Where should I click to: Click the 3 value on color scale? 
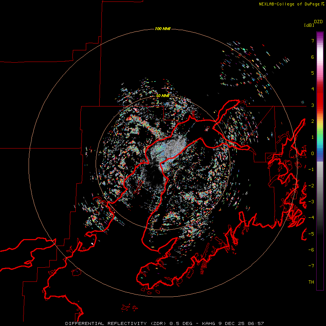coord(313,105)
